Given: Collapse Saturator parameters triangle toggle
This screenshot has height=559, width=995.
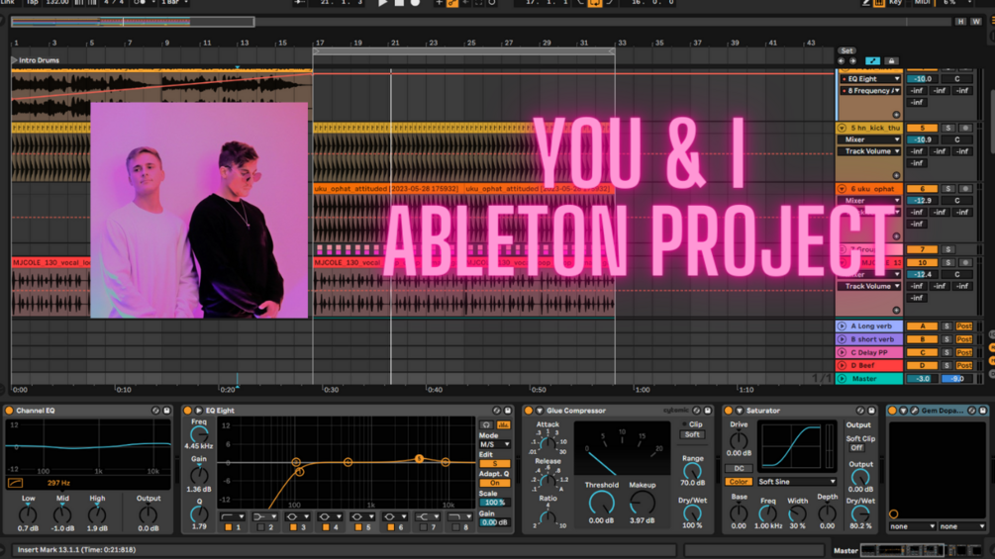Looking at the screenshot, I should pyautogui.click(x=740, y=411).
